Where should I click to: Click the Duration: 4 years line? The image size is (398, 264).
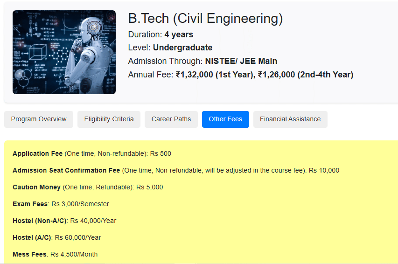[x=161, y=35]
